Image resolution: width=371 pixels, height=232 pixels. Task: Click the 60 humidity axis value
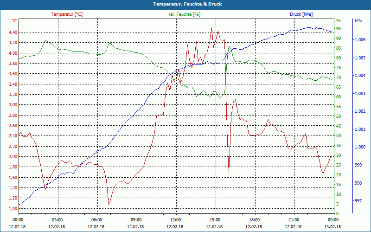click(339, 97)
